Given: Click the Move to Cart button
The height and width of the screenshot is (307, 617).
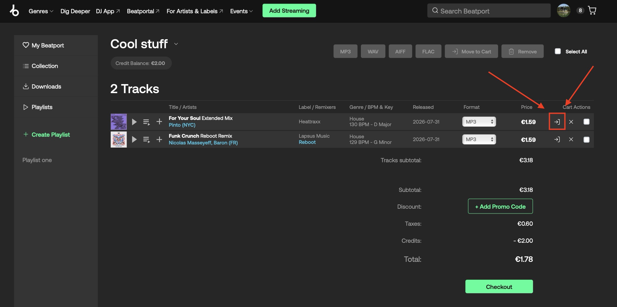Looking at the screenshot, I should [471, 51].
